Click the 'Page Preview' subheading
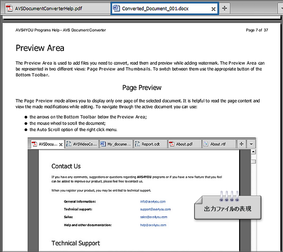Screen dimensions: 283x252 pyautogui.click(x=142, y=88)
